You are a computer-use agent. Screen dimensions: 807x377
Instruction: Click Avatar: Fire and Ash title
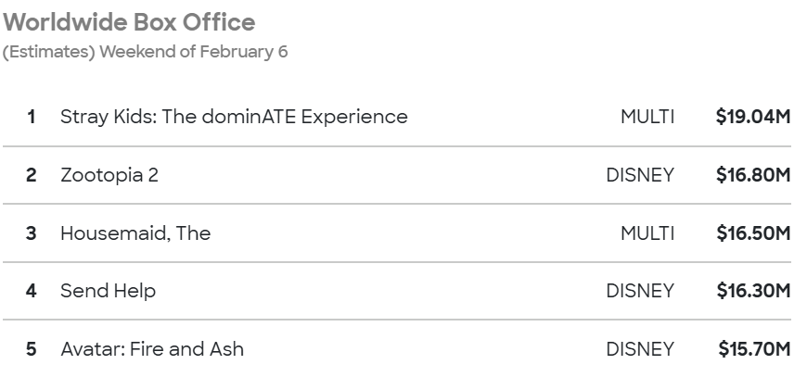pos(152,349)
